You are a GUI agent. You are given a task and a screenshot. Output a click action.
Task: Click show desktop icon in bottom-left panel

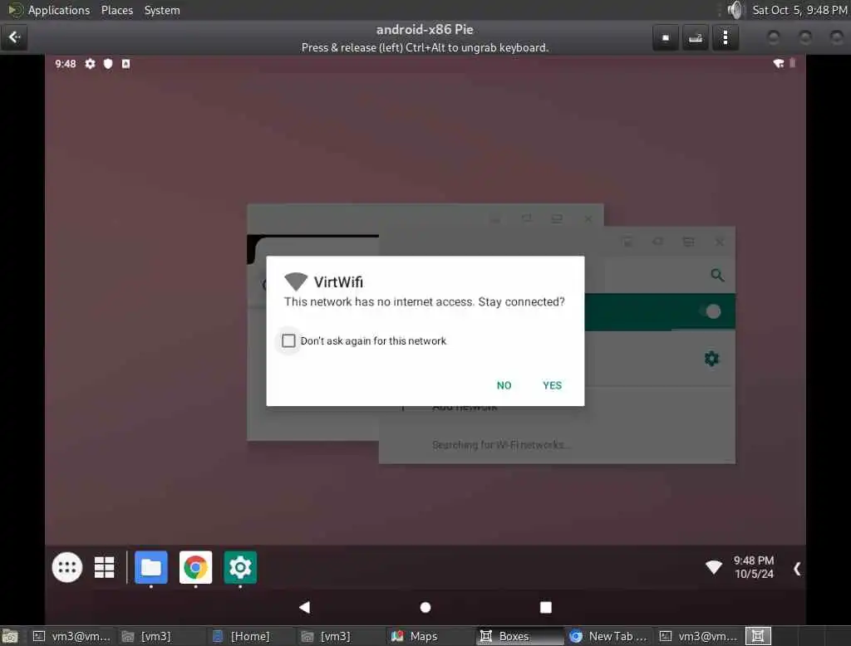(x=10, y=636)
